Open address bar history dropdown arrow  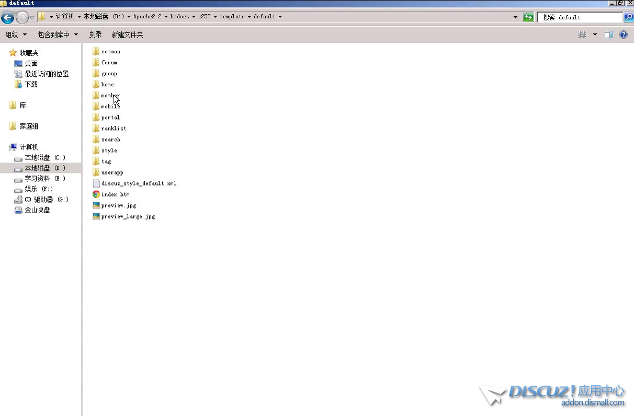click(x=516, y=17)
